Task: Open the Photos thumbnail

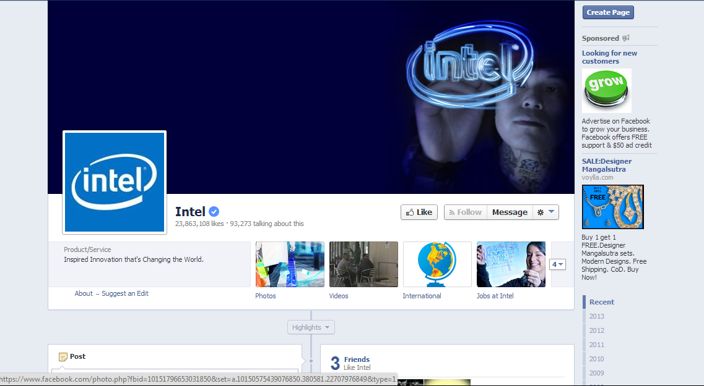Action: click(290, 264)
